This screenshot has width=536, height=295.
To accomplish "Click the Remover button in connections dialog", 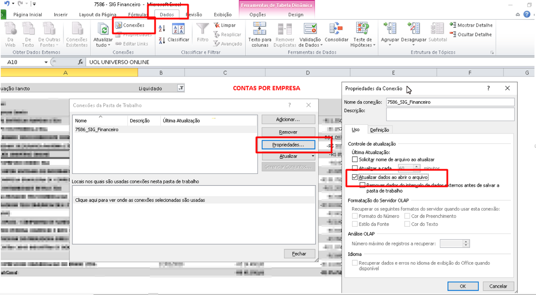I will [x=288, y=132].
